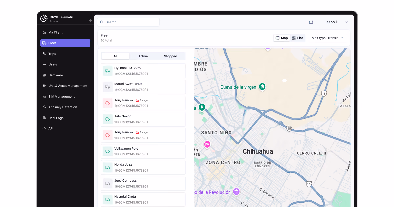Viewport: 394px width, 207px height.
Task: Click the grey truck icon for Maruti Swift
Action: [x=107, y=87]
